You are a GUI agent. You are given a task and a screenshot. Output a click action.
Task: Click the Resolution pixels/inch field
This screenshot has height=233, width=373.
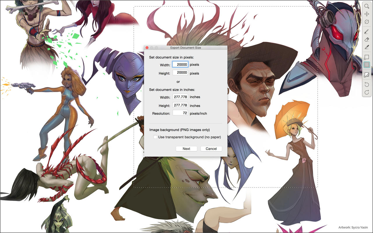click(180, 113)
